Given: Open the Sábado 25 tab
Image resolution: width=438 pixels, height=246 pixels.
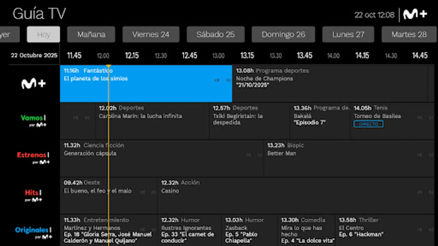Looking at the screenshot, I should pos(215,34).
